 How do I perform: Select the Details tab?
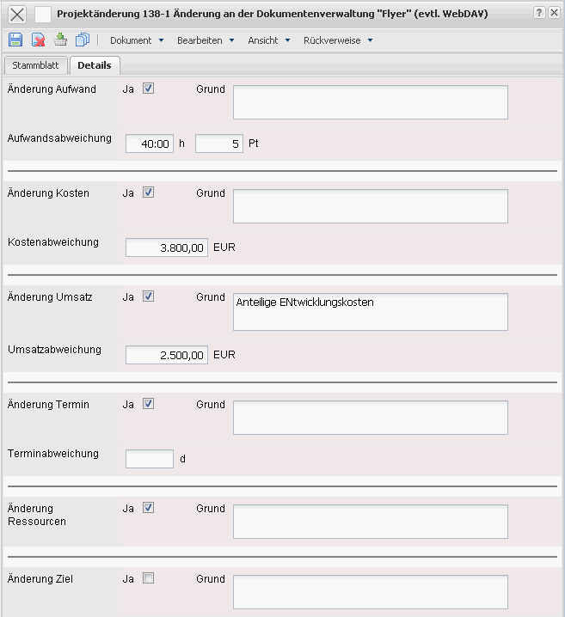tap(95, 65)
